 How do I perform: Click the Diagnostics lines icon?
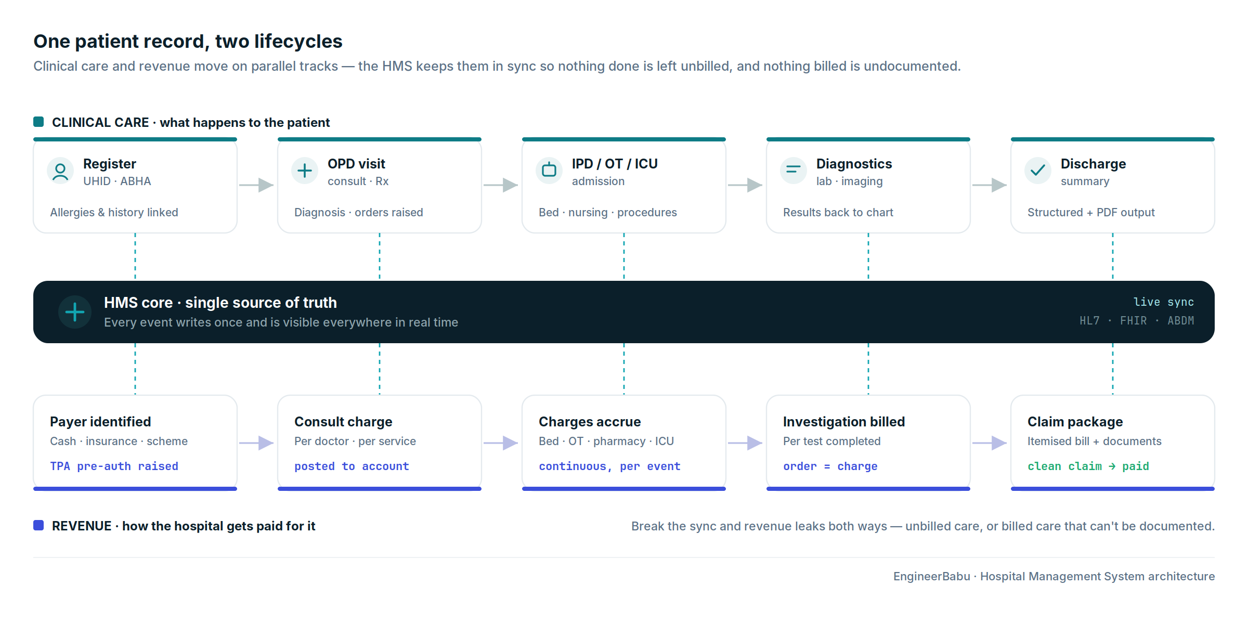pyautogui.click(x=794, y=171)
